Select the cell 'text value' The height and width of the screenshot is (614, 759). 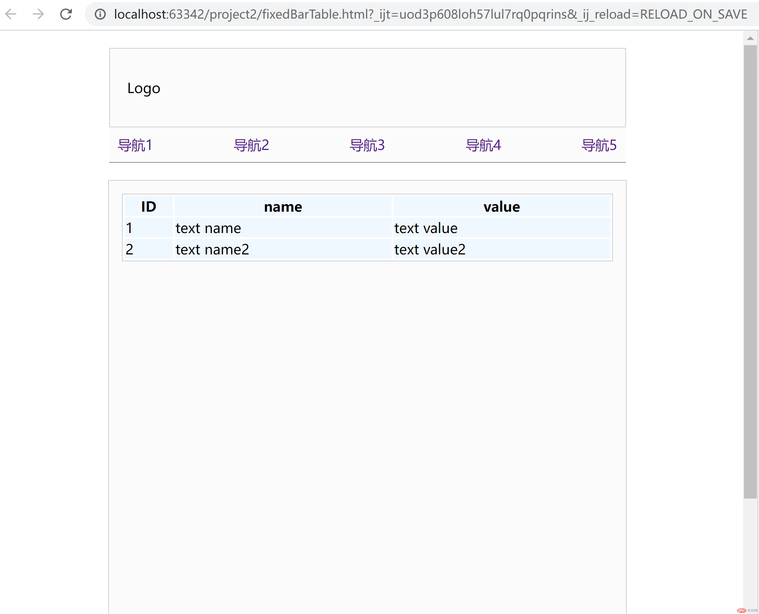tap(502, 228)
